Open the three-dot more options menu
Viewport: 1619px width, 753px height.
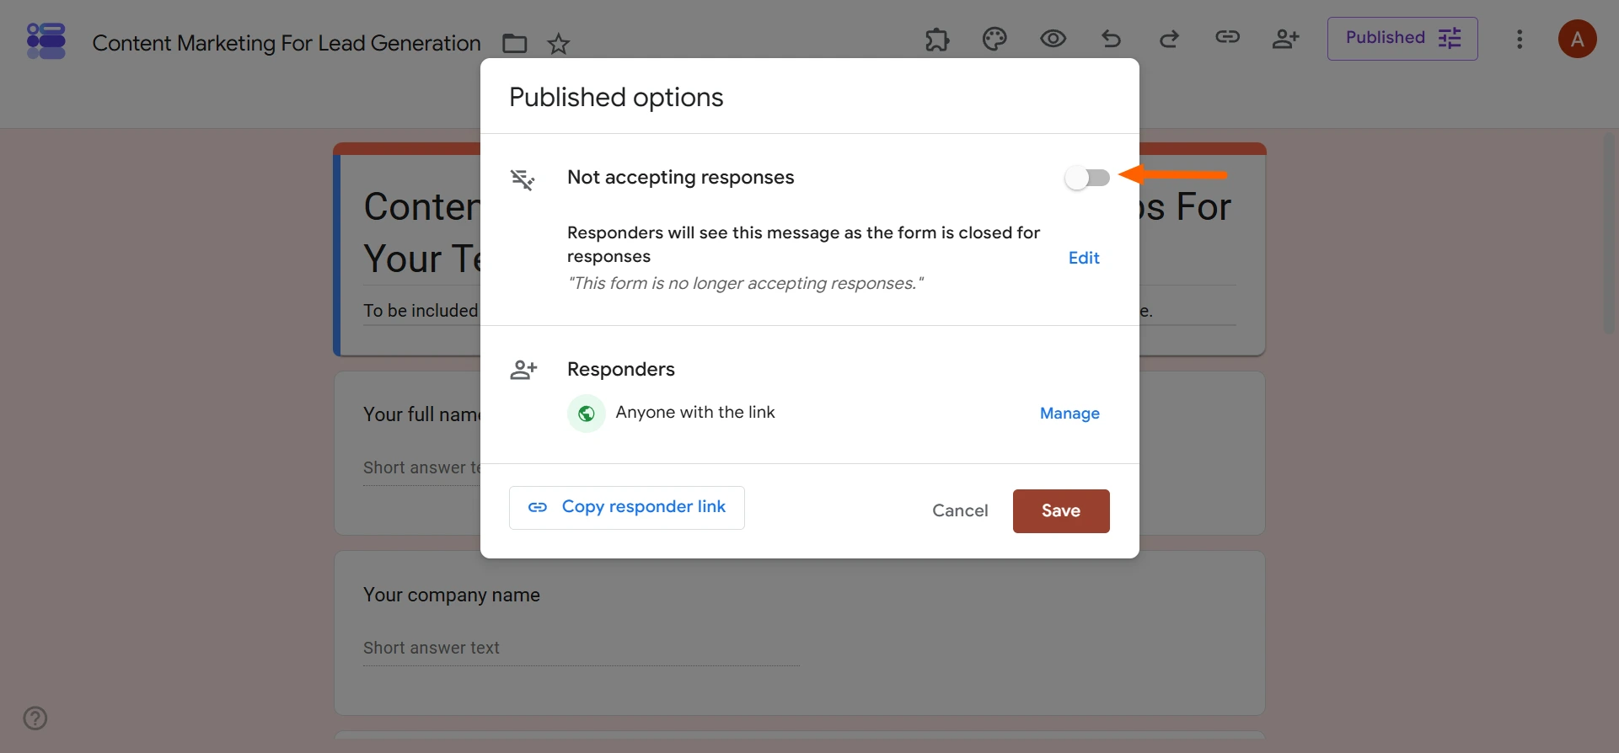click(x=1520, y=40)
